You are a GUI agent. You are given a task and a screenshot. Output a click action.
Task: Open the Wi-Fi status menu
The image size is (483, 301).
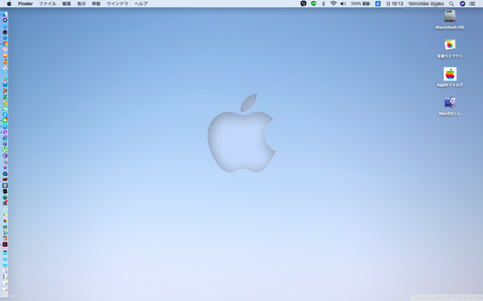(333, 4)
